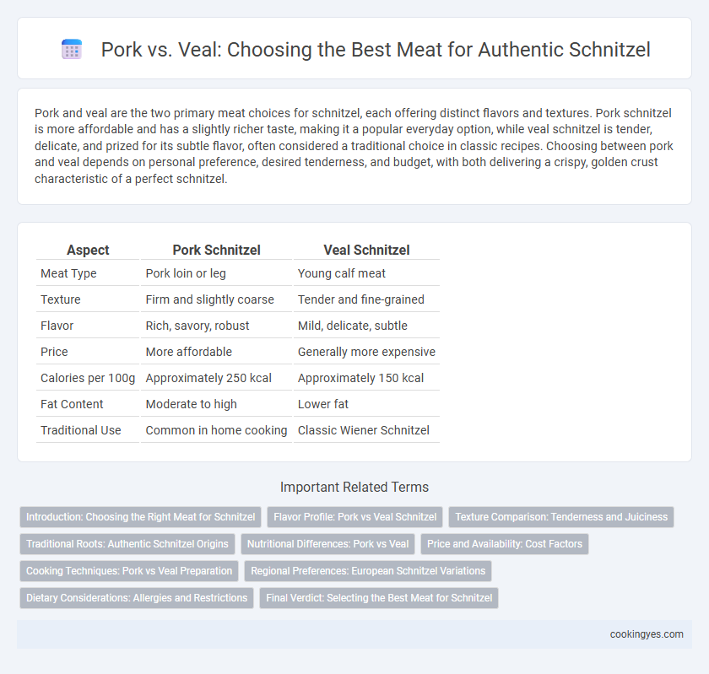The height and width of the screenshot is (674, 709).
Task: Open 'Cooking Techniques: Pork vs Veal Preparation' tag
Action: (x=129, y=571)
